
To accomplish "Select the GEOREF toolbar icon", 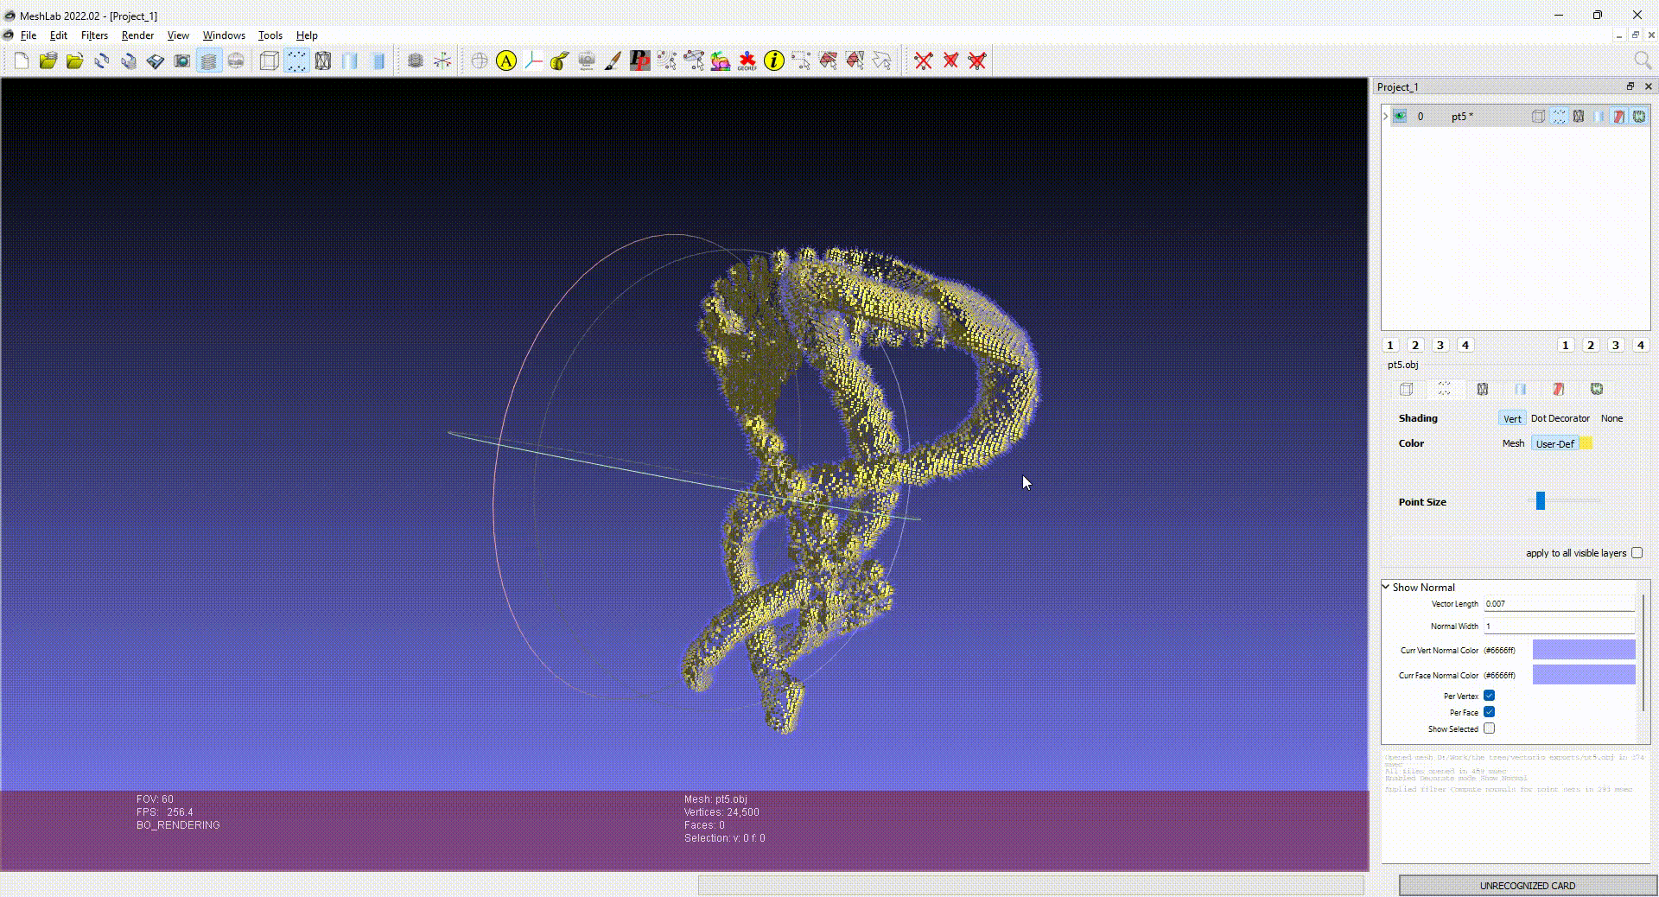I will point(745,61).
